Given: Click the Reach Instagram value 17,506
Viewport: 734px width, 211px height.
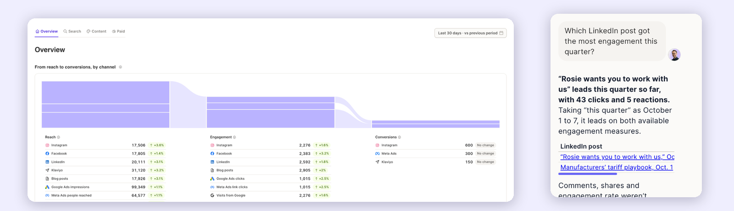Looking at the screenshot, I should click(139, 145).
